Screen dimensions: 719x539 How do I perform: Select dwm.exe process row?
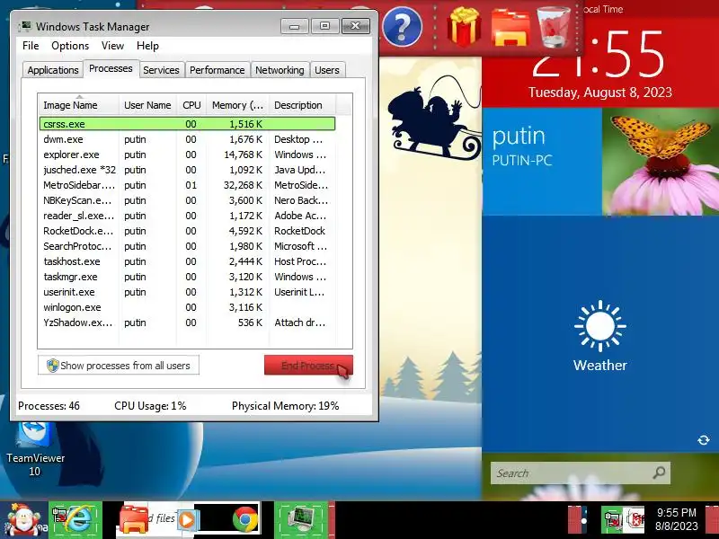187,139
